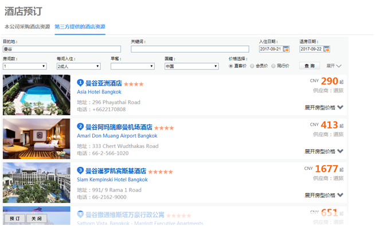The height and width of the screenshot is (226, 375).
Task: Expand room prices for Siam Kempinski Hotel
Action: [324, 196]
